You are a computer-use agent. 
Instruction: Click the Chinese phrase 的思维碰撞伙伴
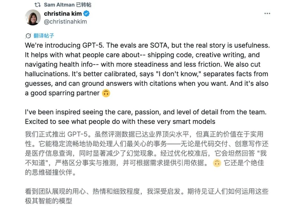coord(50,173)
